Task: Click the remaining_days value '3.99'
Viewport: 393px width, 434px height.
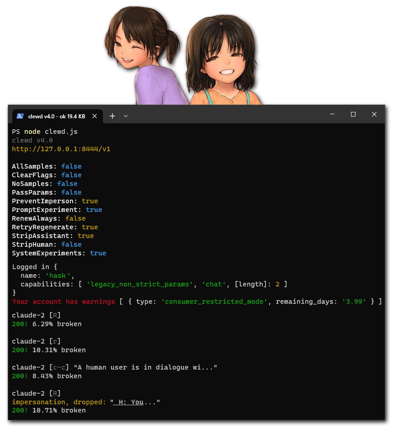Action: (360, 301)
